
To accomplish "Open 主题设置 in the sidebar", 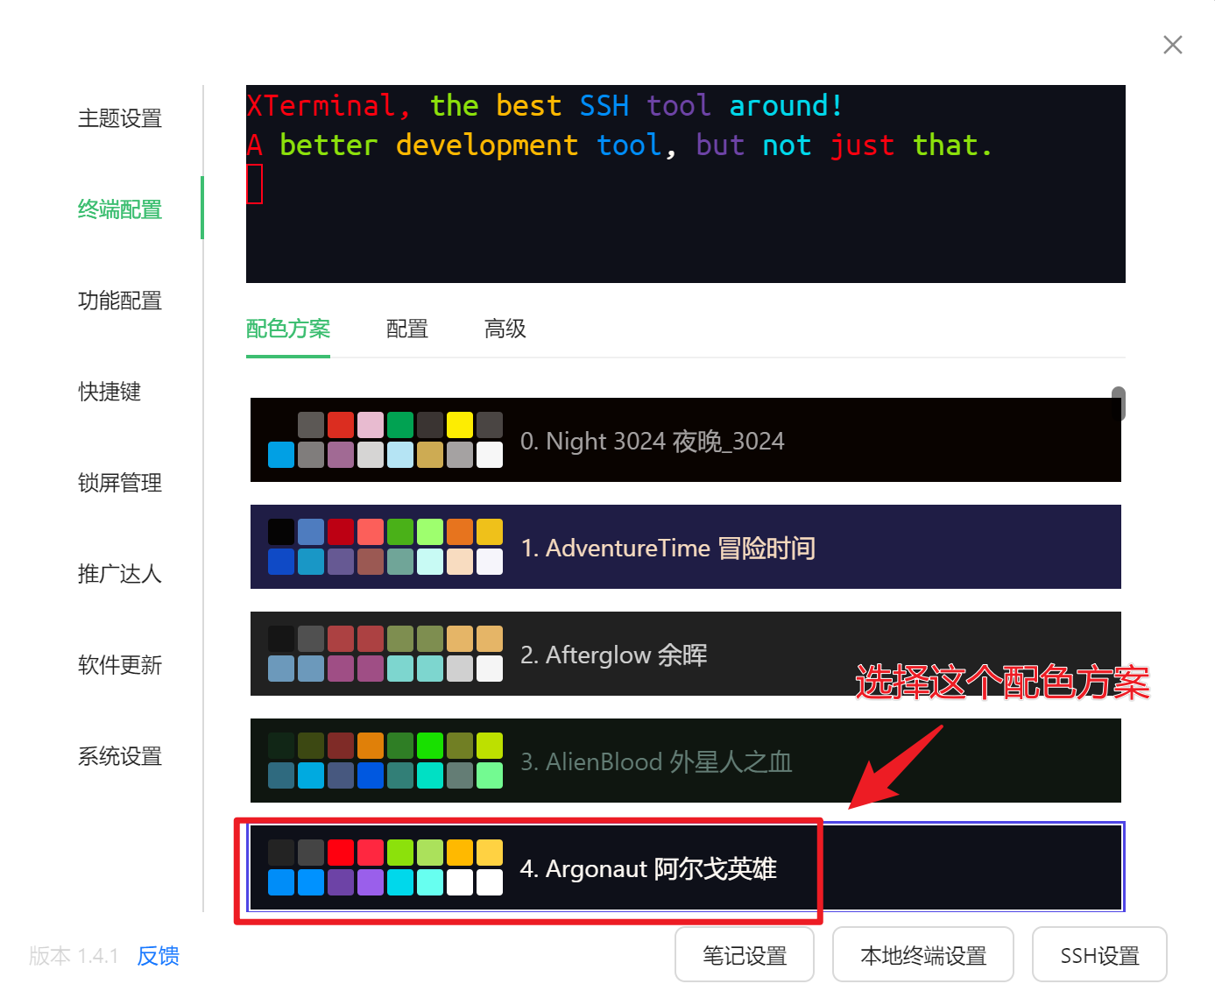I will 119,117.
